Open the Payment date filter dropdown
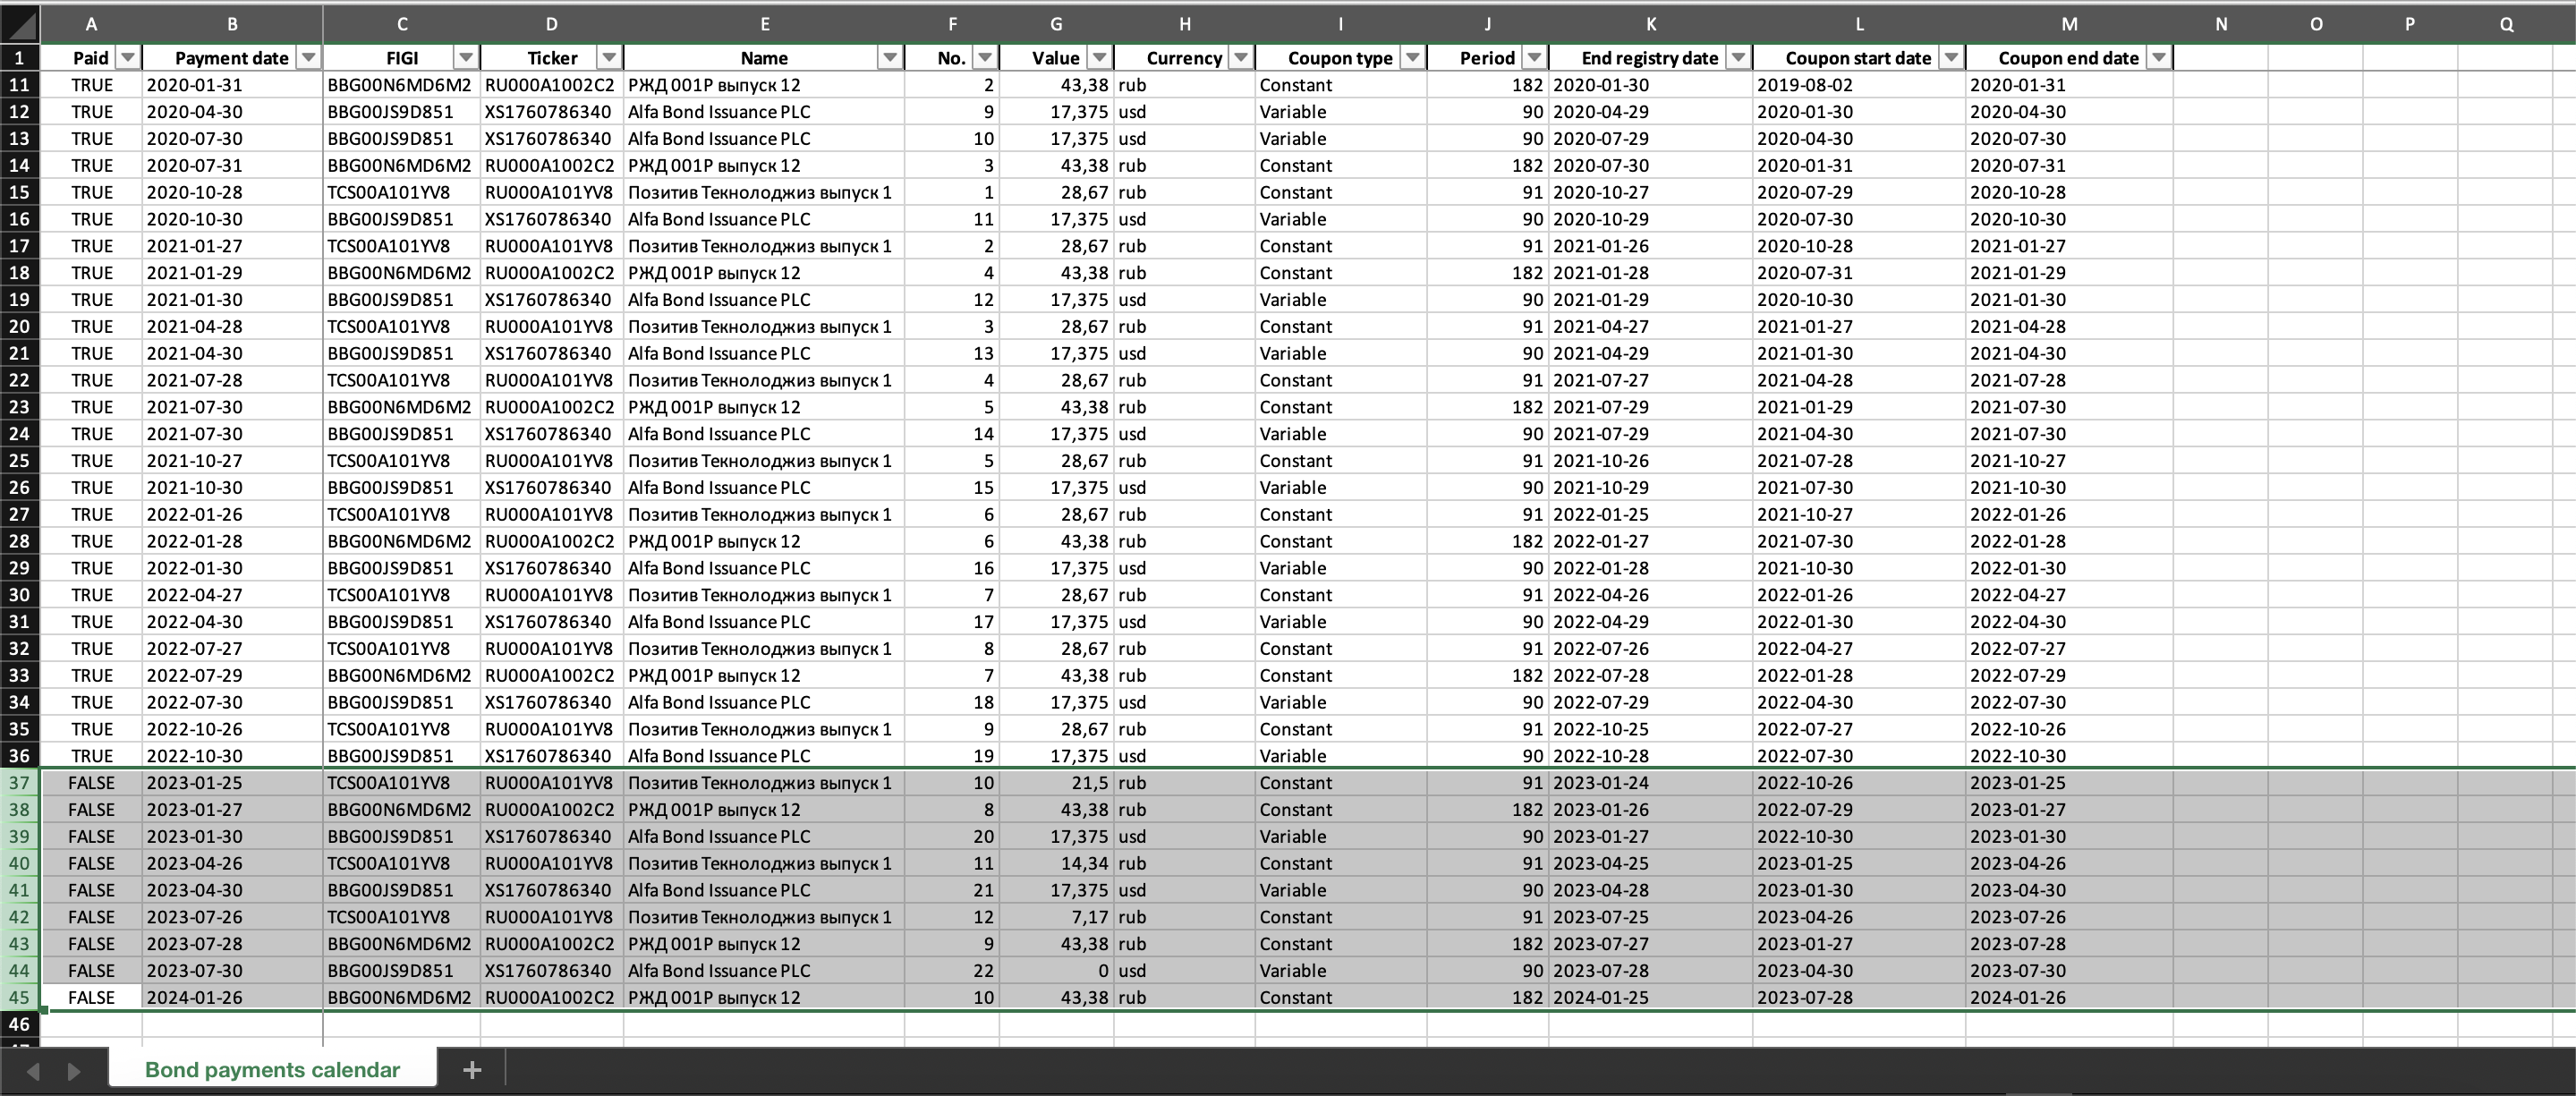Image resolution: width=2576 pixels, height=1096 pixels. coord(308,58)
